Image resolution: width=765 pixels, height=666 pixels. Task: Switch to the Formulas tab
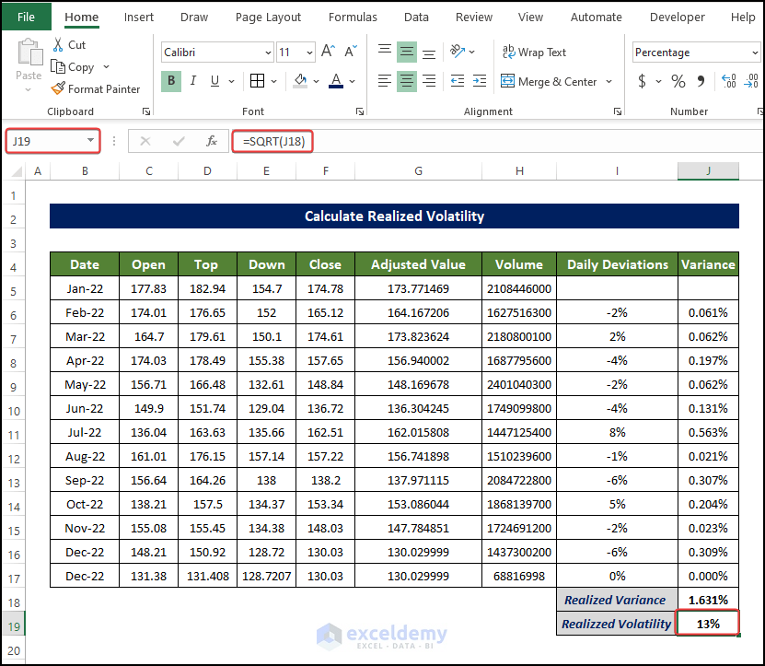353,17
